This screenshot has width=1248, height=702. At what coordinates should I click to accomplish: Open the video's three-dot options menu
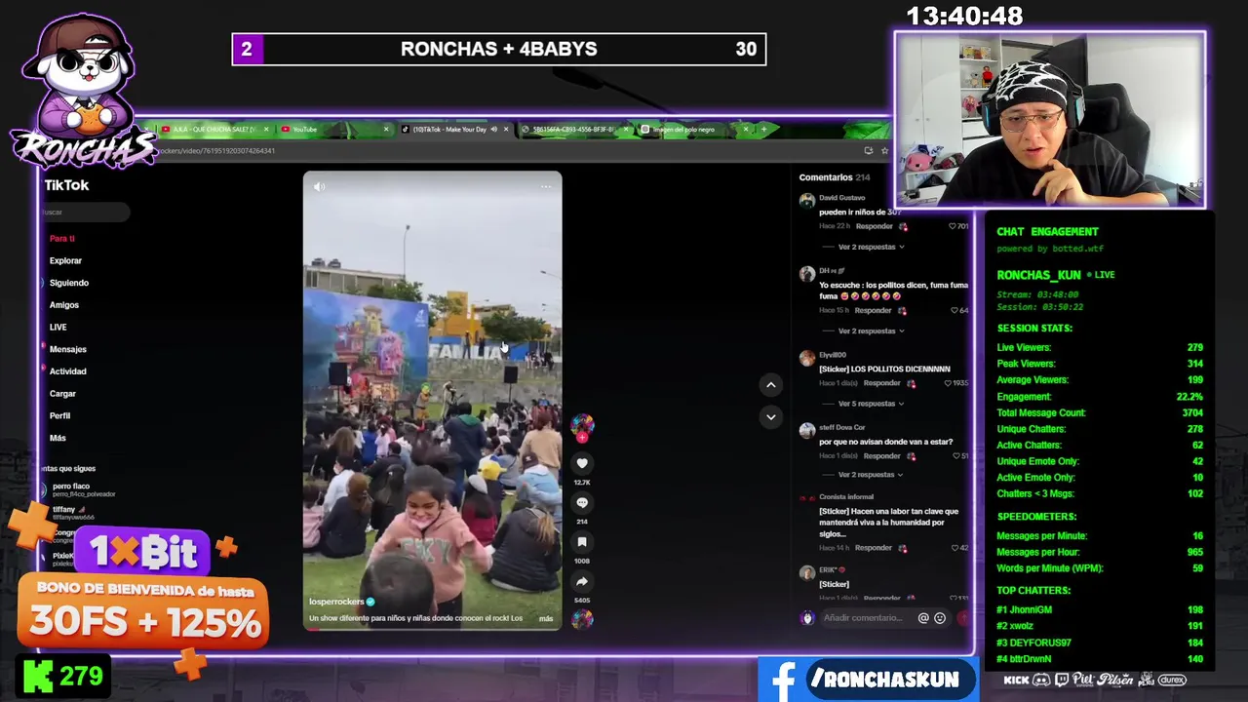click(546, 186)
